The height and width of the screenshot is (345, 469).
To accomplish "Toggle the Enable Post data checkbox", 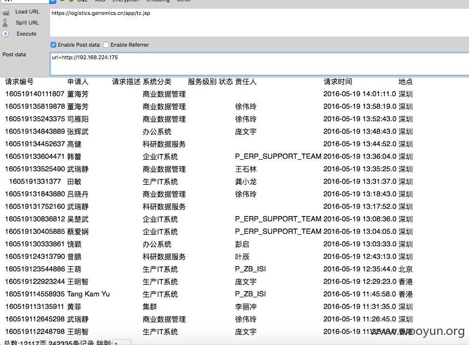I will tap(53, 45).
